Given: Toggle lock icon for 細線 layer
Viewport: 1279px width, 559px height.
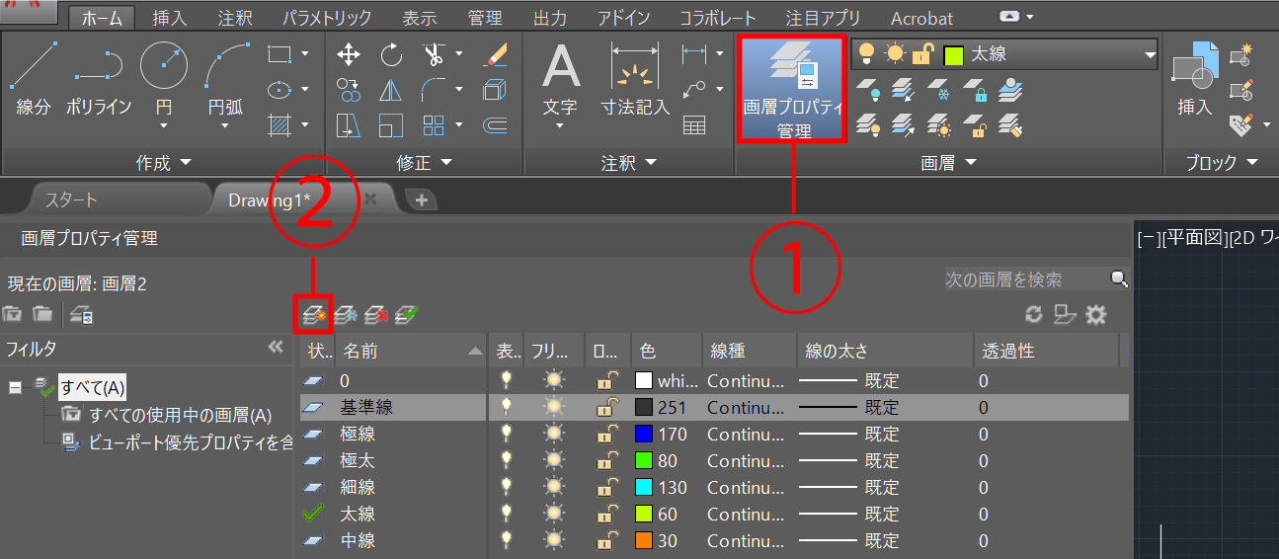Looking at the screenshot, I should tap(605, 487).
